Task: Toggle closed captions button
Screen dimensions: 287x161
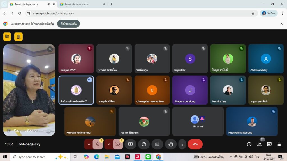Action: pyautogui.click(x=157, y=144)
